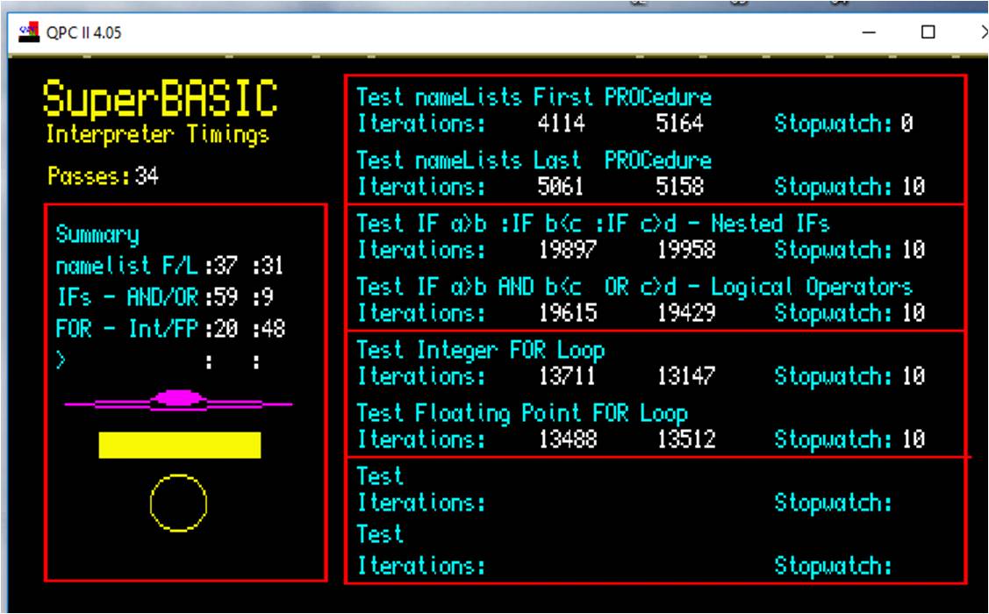Screen dimensions: 989x614
Task: Maximize the QPC II window
Action: coord(928,32)
